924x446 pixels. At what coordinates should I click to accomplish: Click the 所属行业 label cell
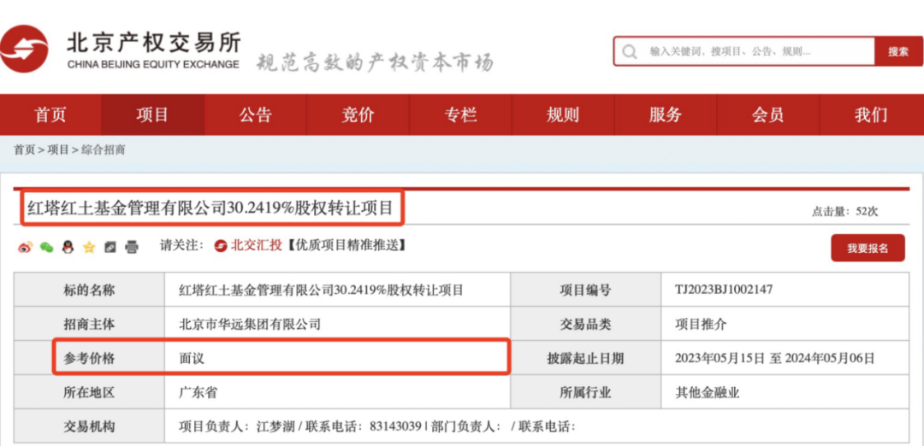pyautogui.click(x=585, y=392)
